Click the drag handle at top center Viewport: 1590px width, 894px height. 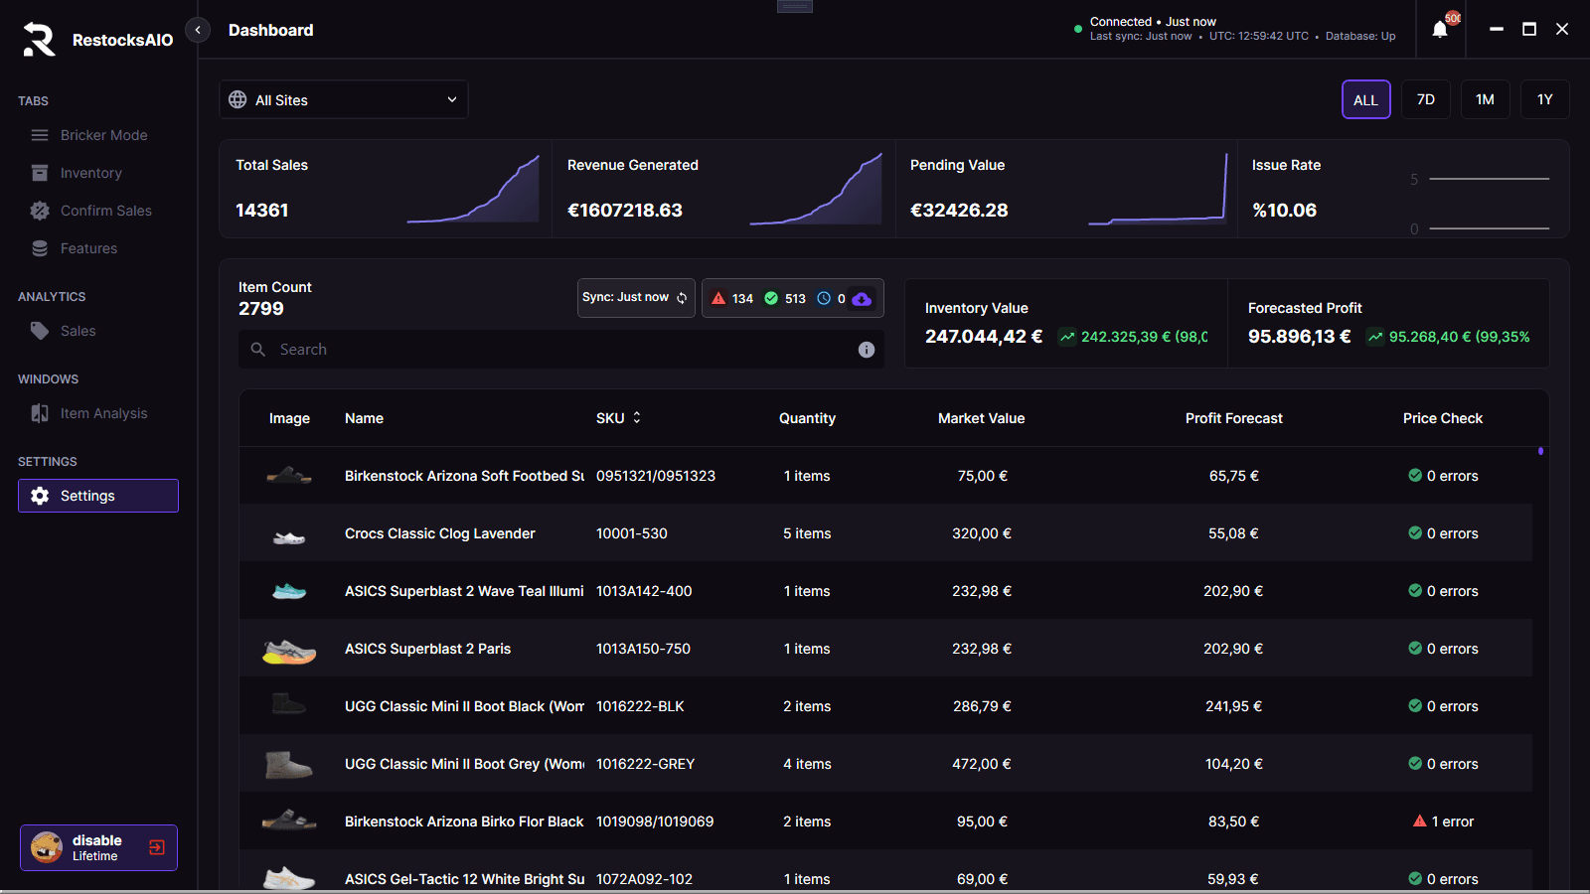[795, 6]
